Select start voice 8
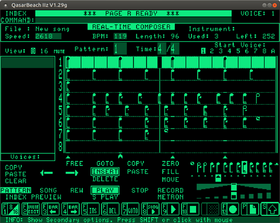Viewport: 280px width, 223px height. click(x=264, y=51)
